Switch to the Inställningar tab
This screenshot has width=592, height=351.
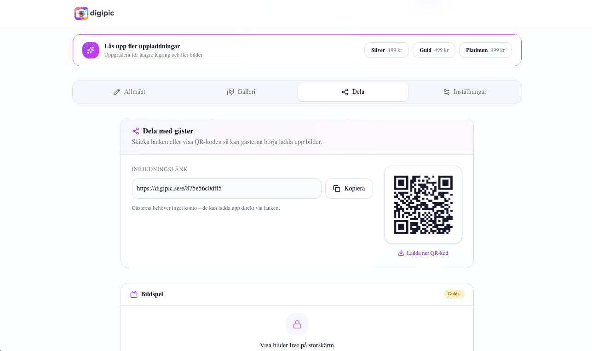click(x=464, y=92)
